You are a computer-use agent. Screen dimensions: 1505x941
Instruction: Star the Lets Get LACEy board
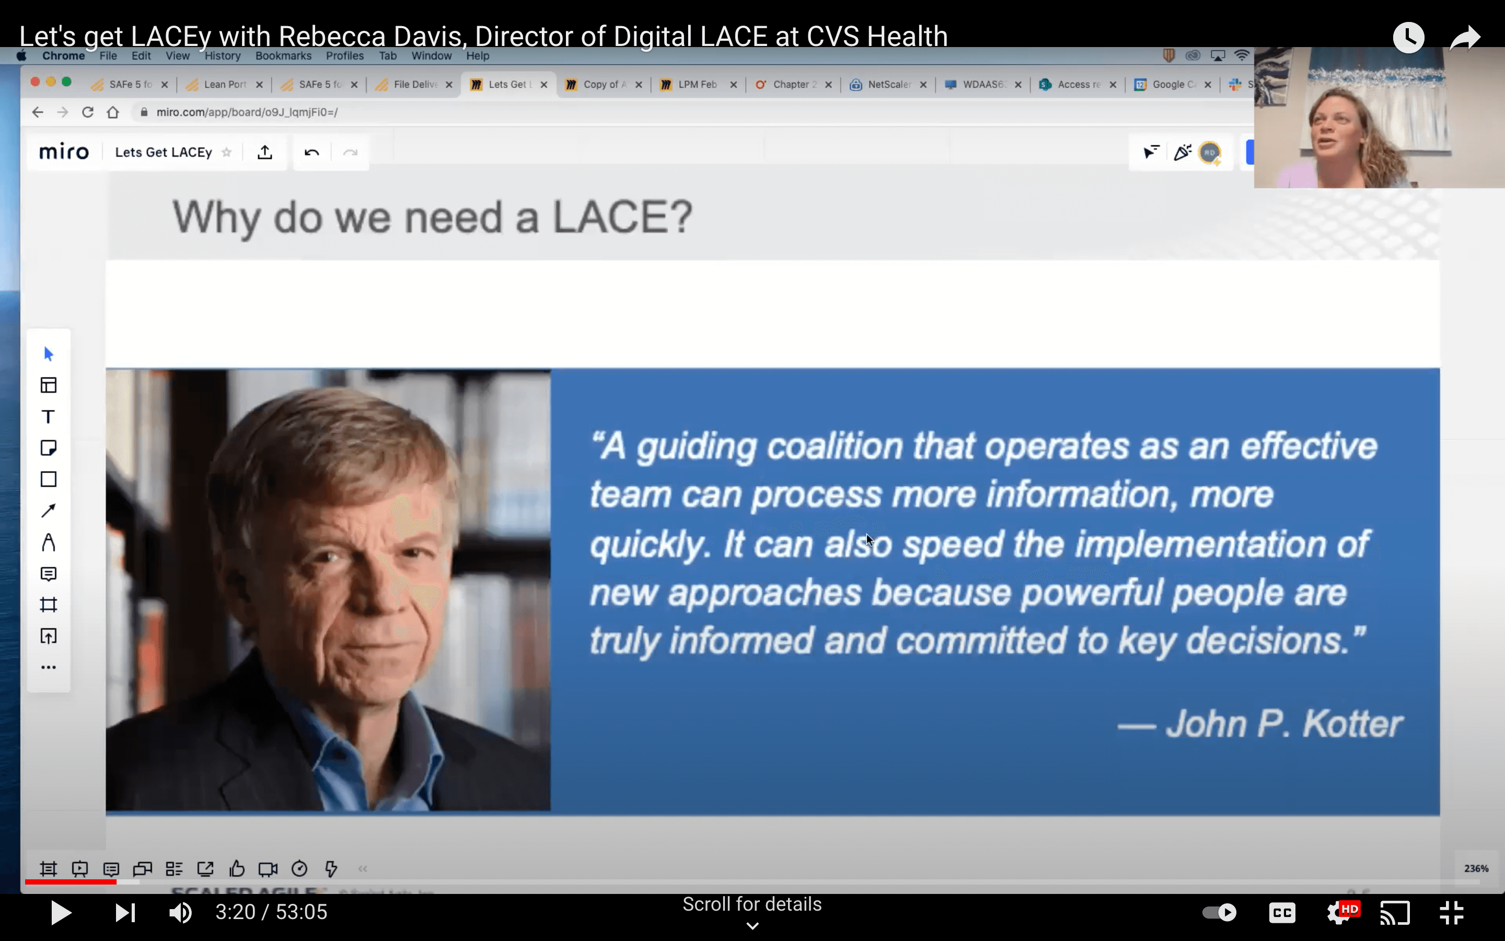click(227, 153)
